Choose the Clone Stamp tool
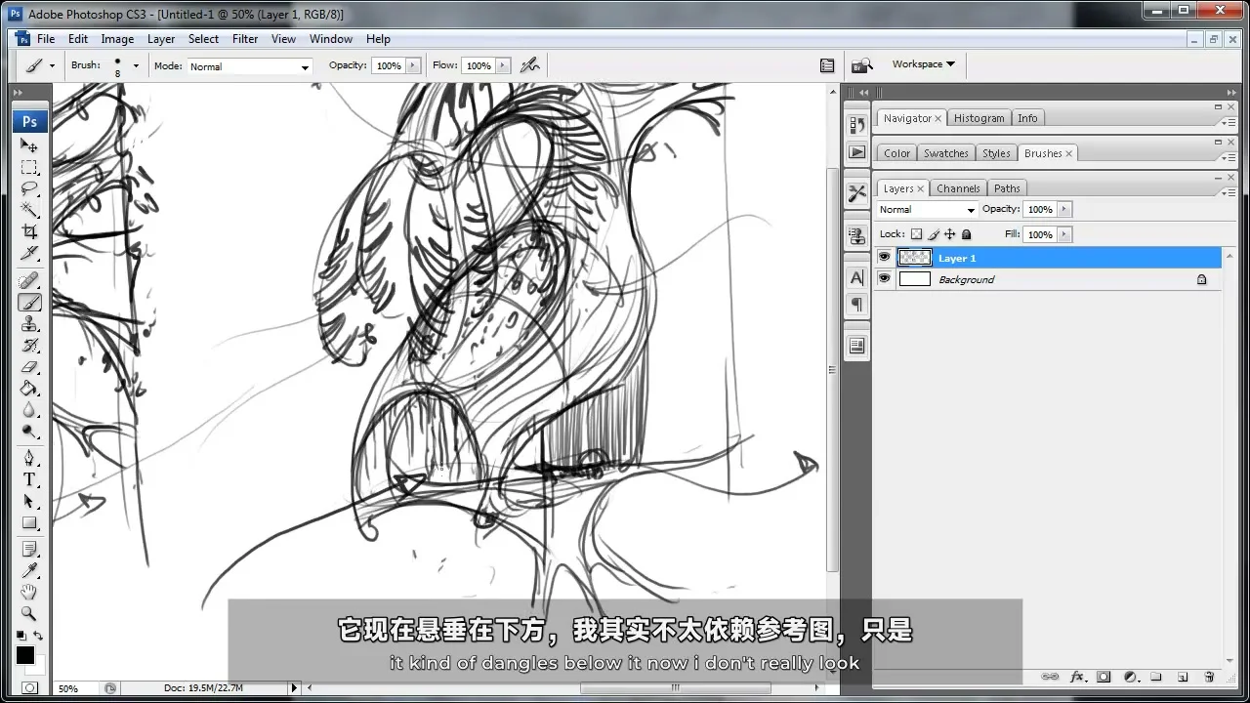Screen dimensions: 1250x703 point(29,324)
